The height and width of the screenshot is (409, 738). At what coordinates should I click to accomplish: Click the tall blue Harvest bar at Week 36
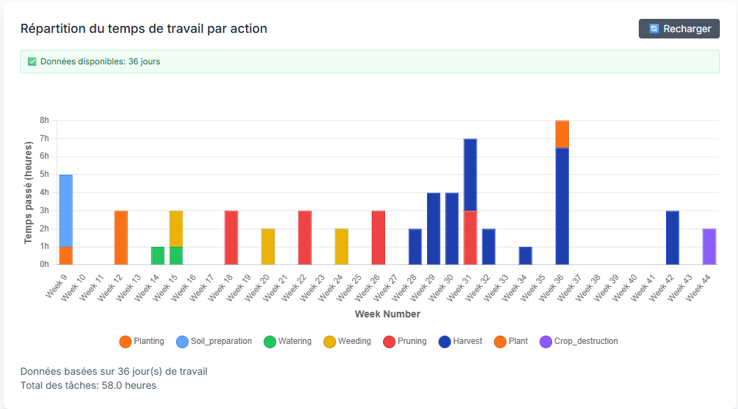(562, 206)
